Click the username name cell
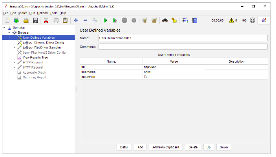 111,72
